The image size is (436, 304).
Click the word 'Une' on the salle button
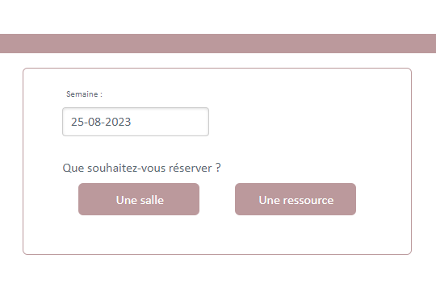126,200
